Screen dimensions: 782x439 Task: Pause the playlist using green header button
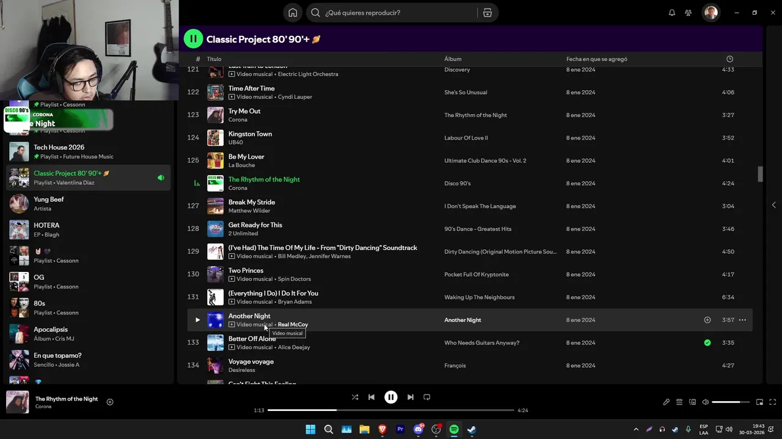tap(193, 39)
